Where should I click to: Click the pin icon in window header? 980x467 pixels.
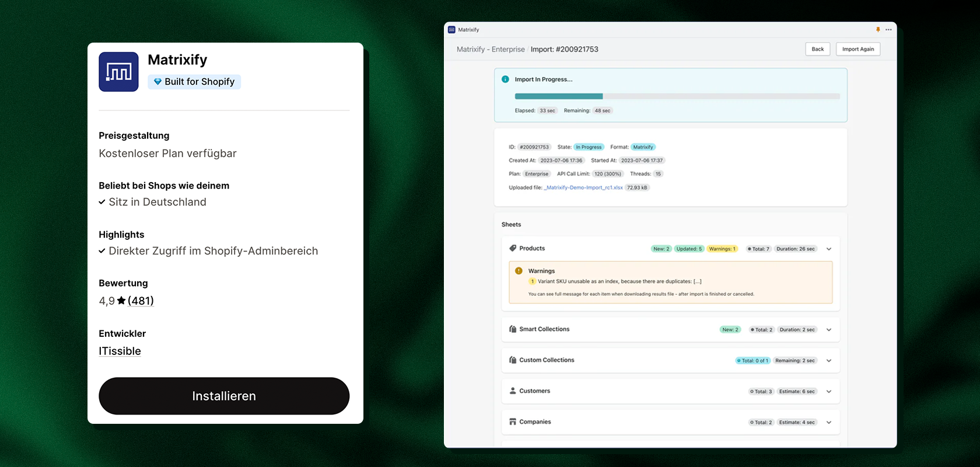click(x=878, y=30)
